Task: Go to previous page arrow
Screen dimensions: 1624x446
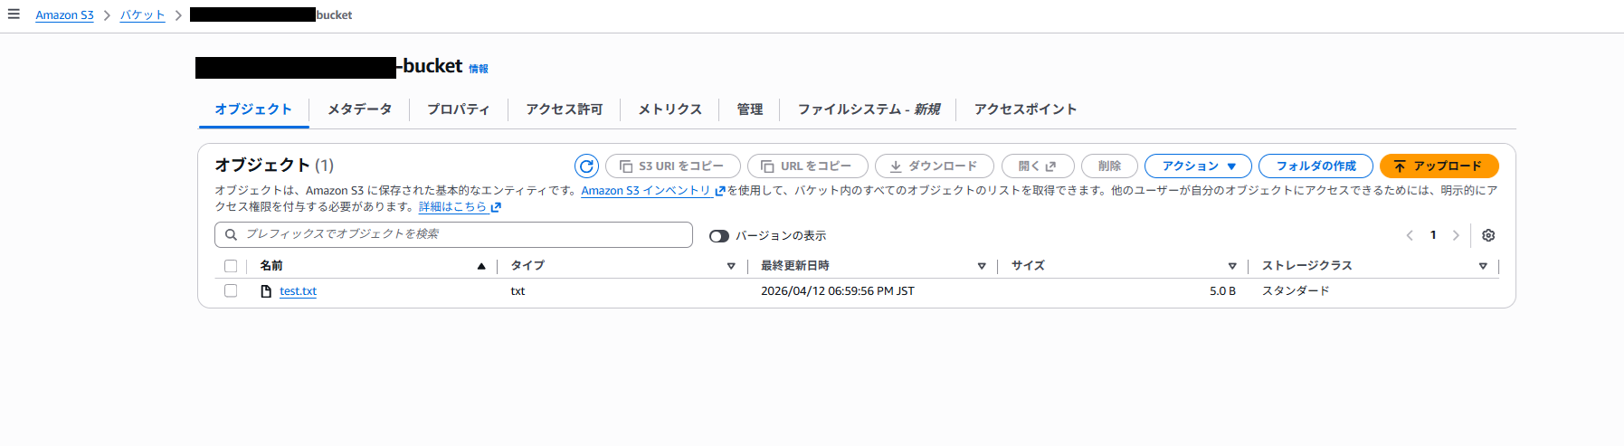Action: click(x=1410, y=235)
